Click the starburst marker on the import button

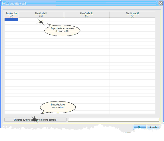[x=34, y=119]
